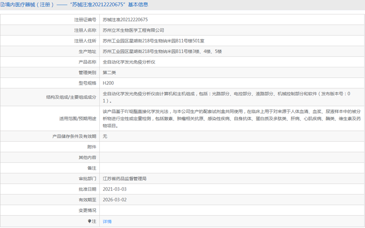
Task: Click the dark bulb icon beside 注
Action: (x=90, y=222)
